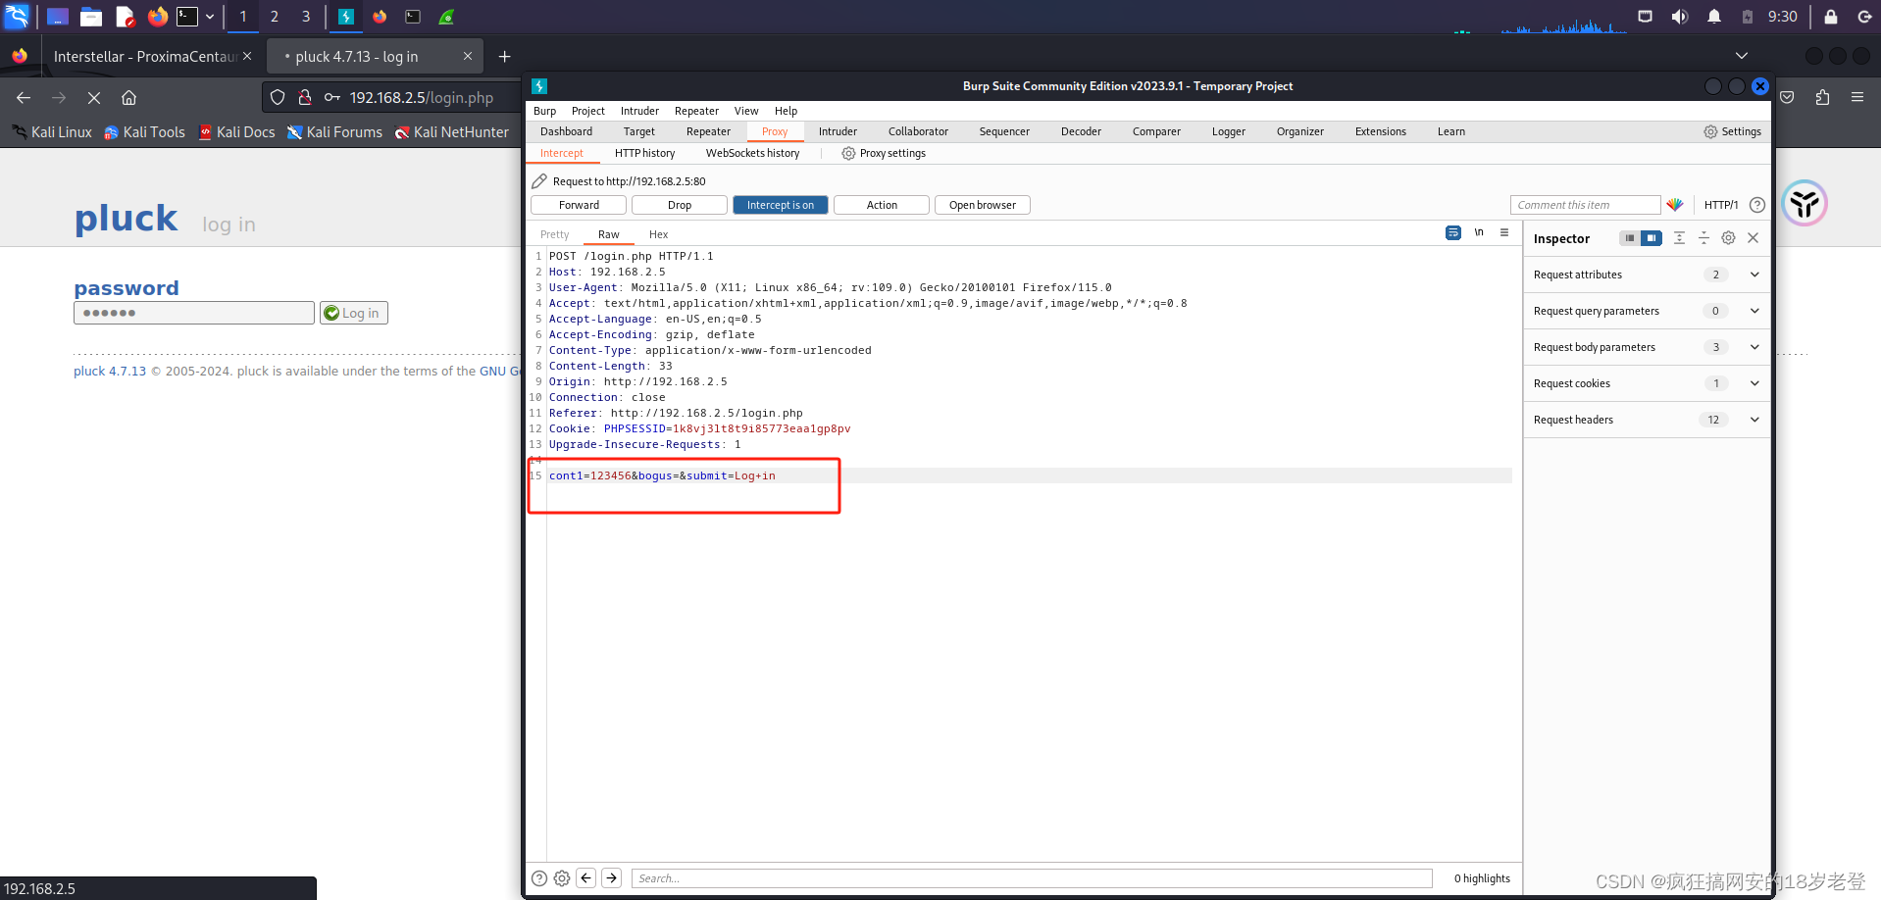
Task: Switch Inspector to left-docked layout
Action: [x=1630, y=238]
